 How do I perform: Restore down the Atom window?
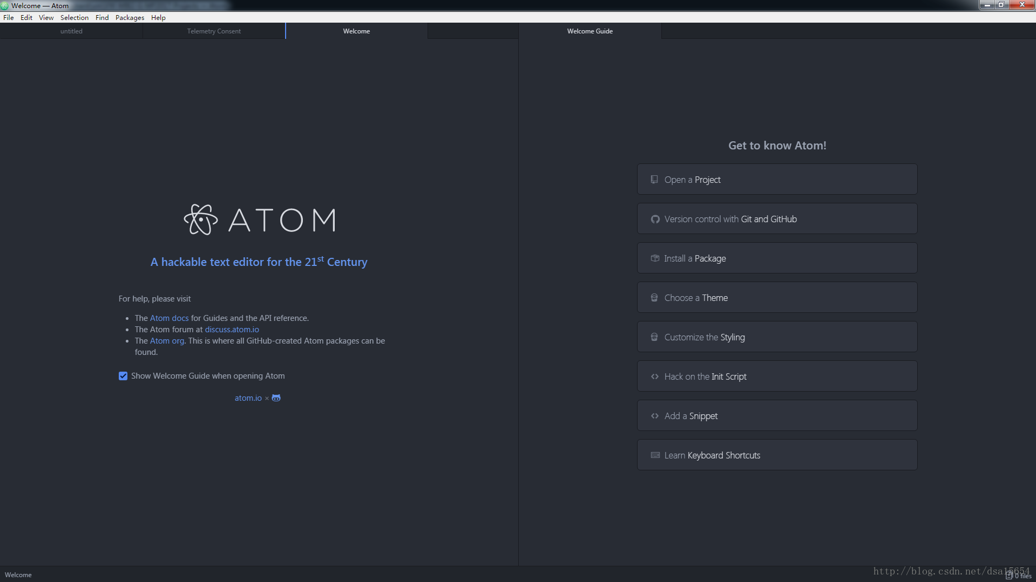(1001, 5)
